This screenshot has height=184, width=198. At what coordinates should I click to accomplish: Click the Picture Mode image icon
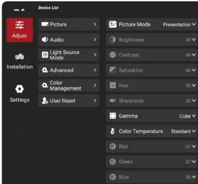click(113, 24)
